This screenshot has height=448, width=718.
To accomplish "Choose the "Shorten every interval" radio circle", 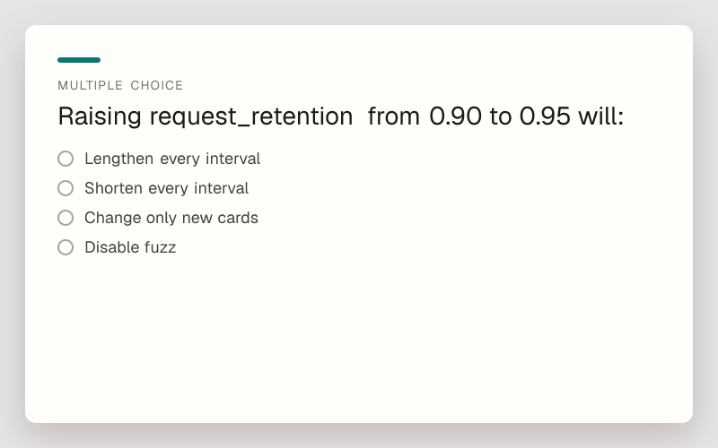I will (66, 188).
